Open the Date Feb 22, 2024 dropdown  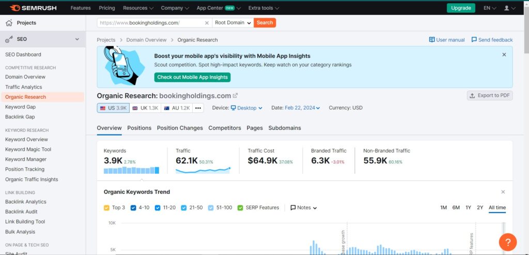click(x=302, y=108)
